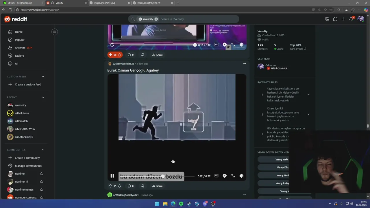Toggle closed captions on Burak Osman video
The width and height of the screenshot is (370, 208).
tap(216, 176)
